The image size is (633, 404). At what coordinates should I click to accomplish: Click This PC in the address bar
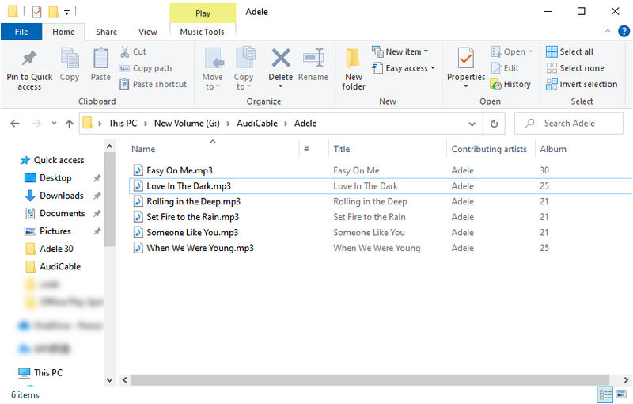tap(123, 124)
